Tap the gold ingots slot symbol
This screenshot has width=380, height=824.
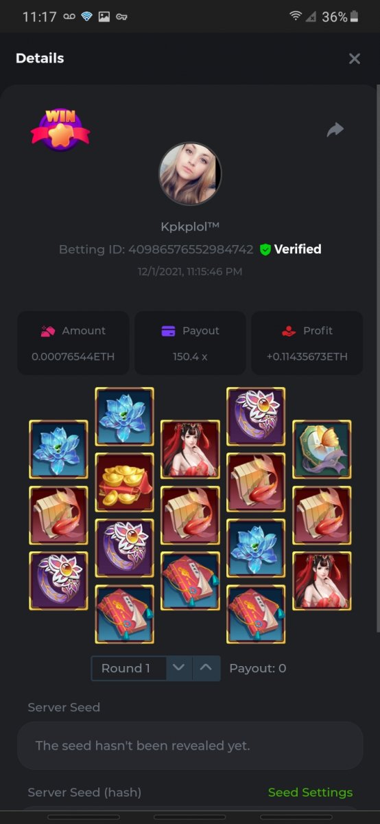tap(124, 482)
